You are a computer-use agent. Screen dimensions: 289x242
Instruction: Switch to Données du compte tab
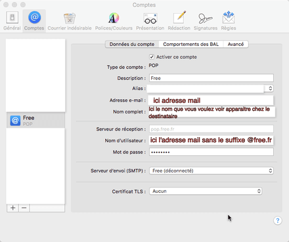[x=132, y=44]
